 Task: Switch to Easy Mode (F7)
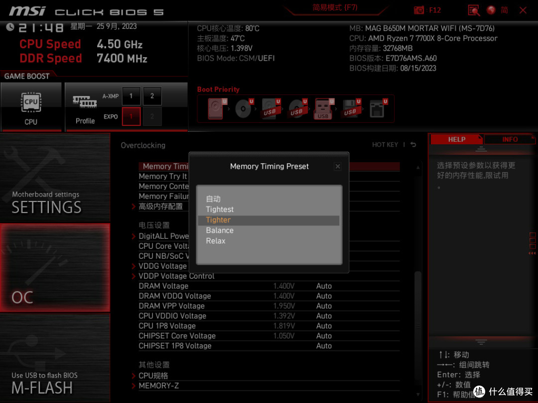(x=335, y=7)
